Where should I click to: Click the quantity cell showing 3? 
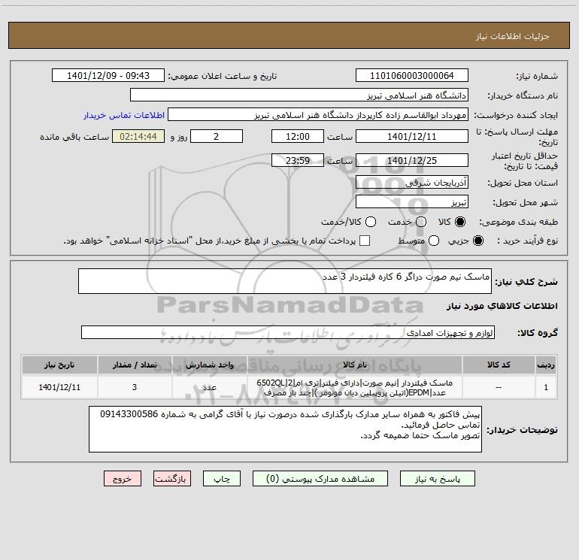click(135, 388)
